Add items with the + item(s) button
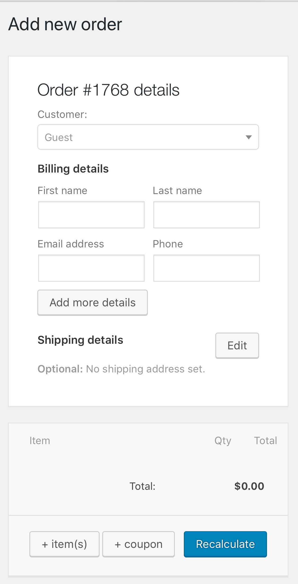 tap(64, 544)
